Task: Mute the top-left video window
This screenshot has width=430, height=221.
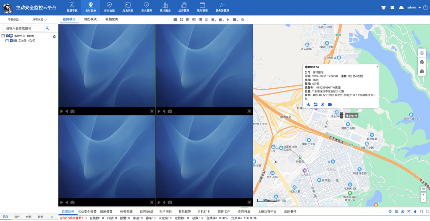Action: click(x=67, y=111)
